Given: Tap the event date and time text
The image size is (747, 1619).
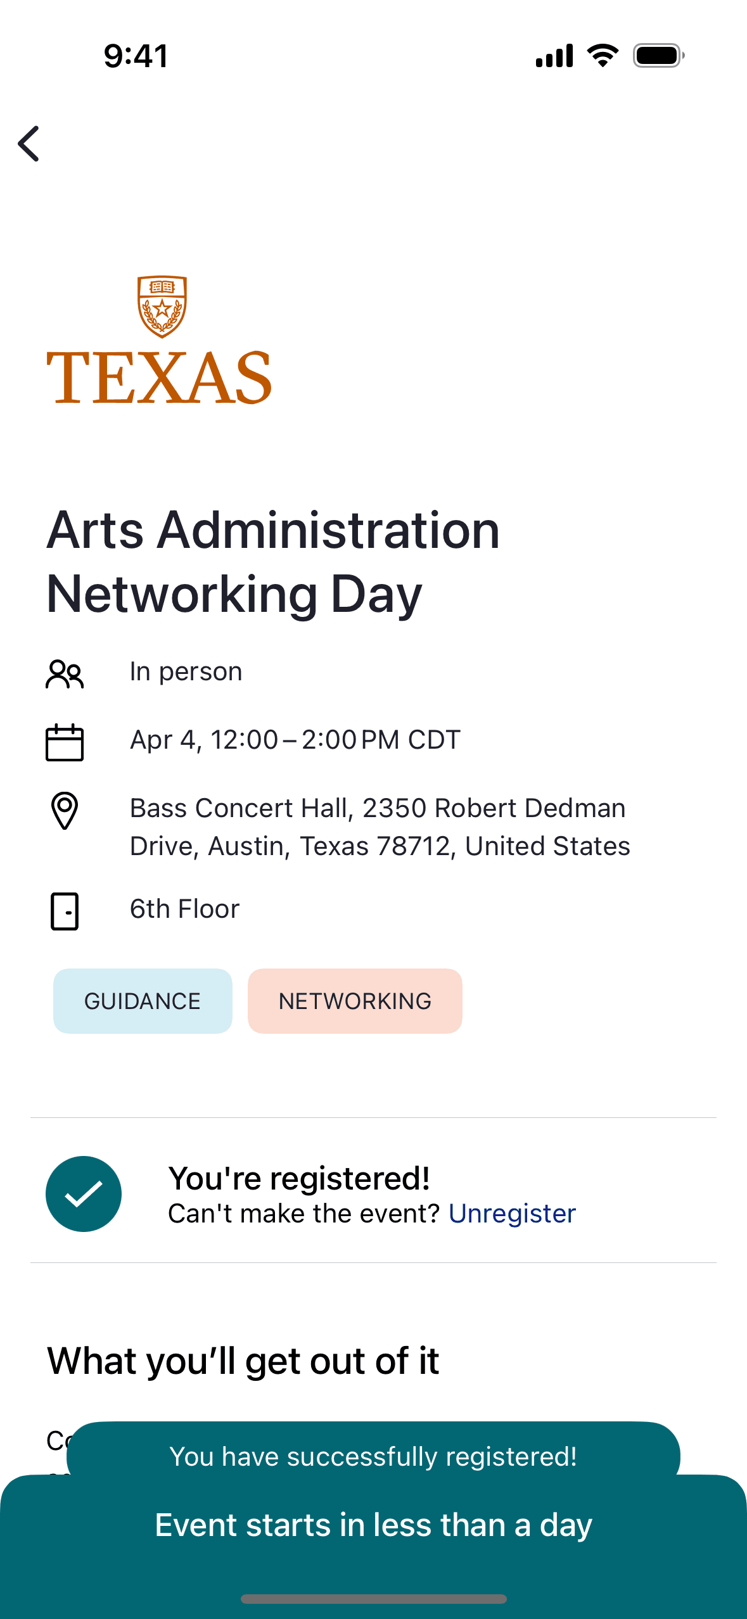Looking at the screenshot, I should click(295, 740).
